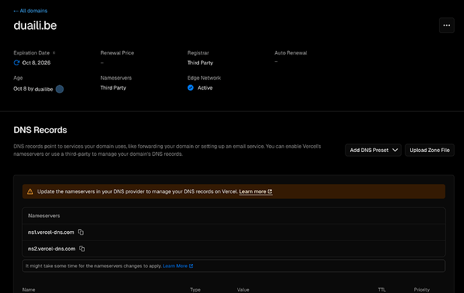Select the ns2.vercel-dns.com text

coord(52,249)
